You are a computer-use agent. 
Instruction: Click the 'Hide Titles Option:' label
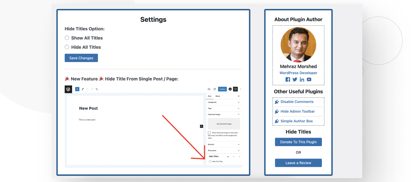(x=85, y=29)
